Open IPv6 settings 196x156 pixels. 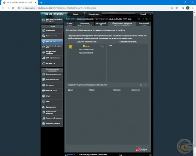pyautogui.click(x=52, y=96)
